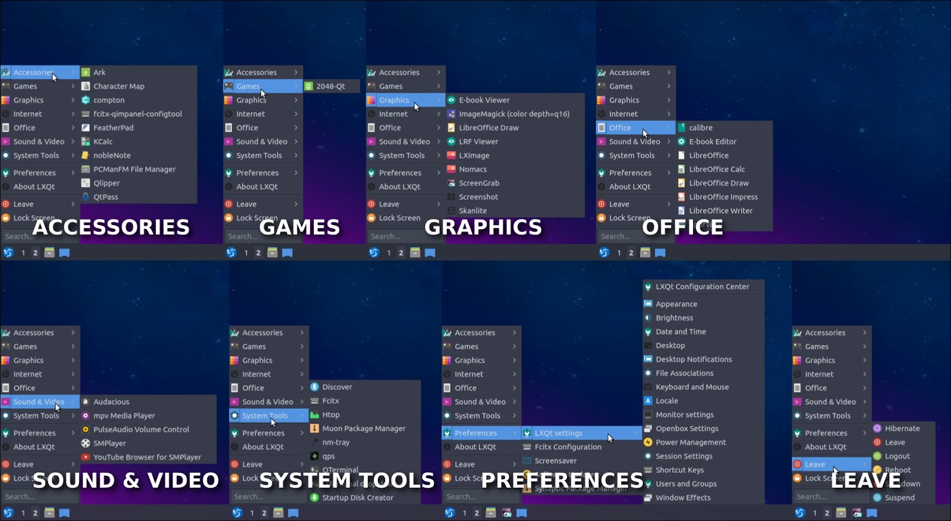
Task: Open Users and Groups settings
Action: (x=703, y=484)
